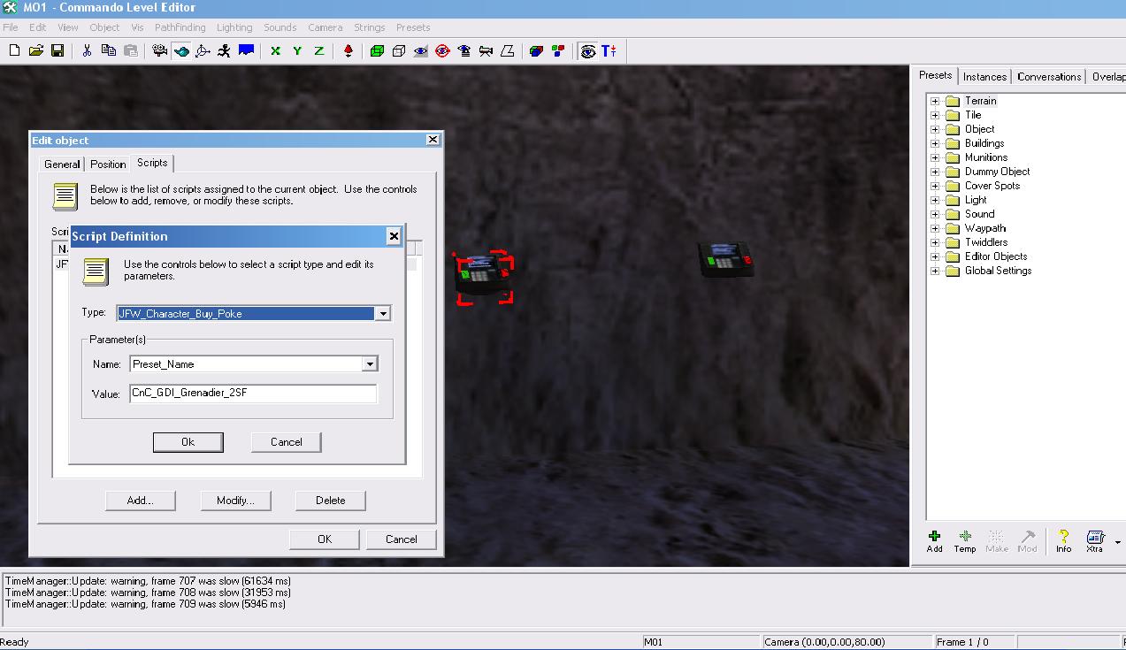Open the Pathfinding menu
The width and height of the screenshot is (1126, 650).
point(180,27)
